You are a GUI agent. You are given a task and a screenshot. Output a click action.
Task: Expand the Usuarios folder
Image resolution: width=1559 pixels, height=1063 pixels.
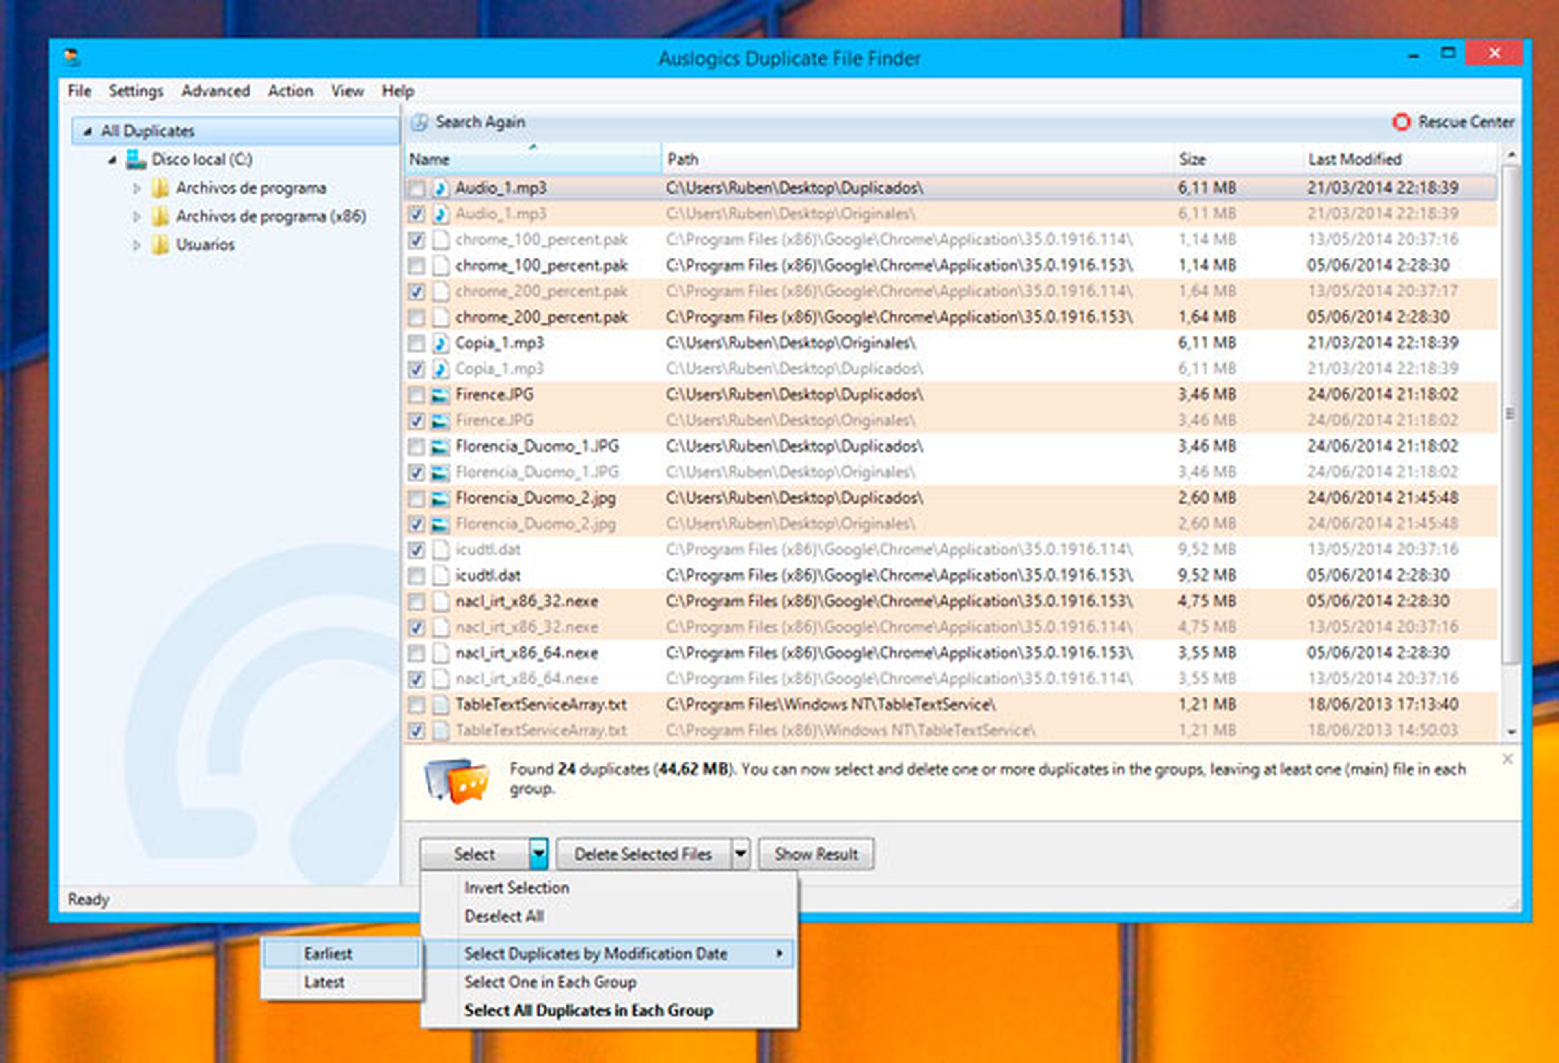tap(136, 245)
